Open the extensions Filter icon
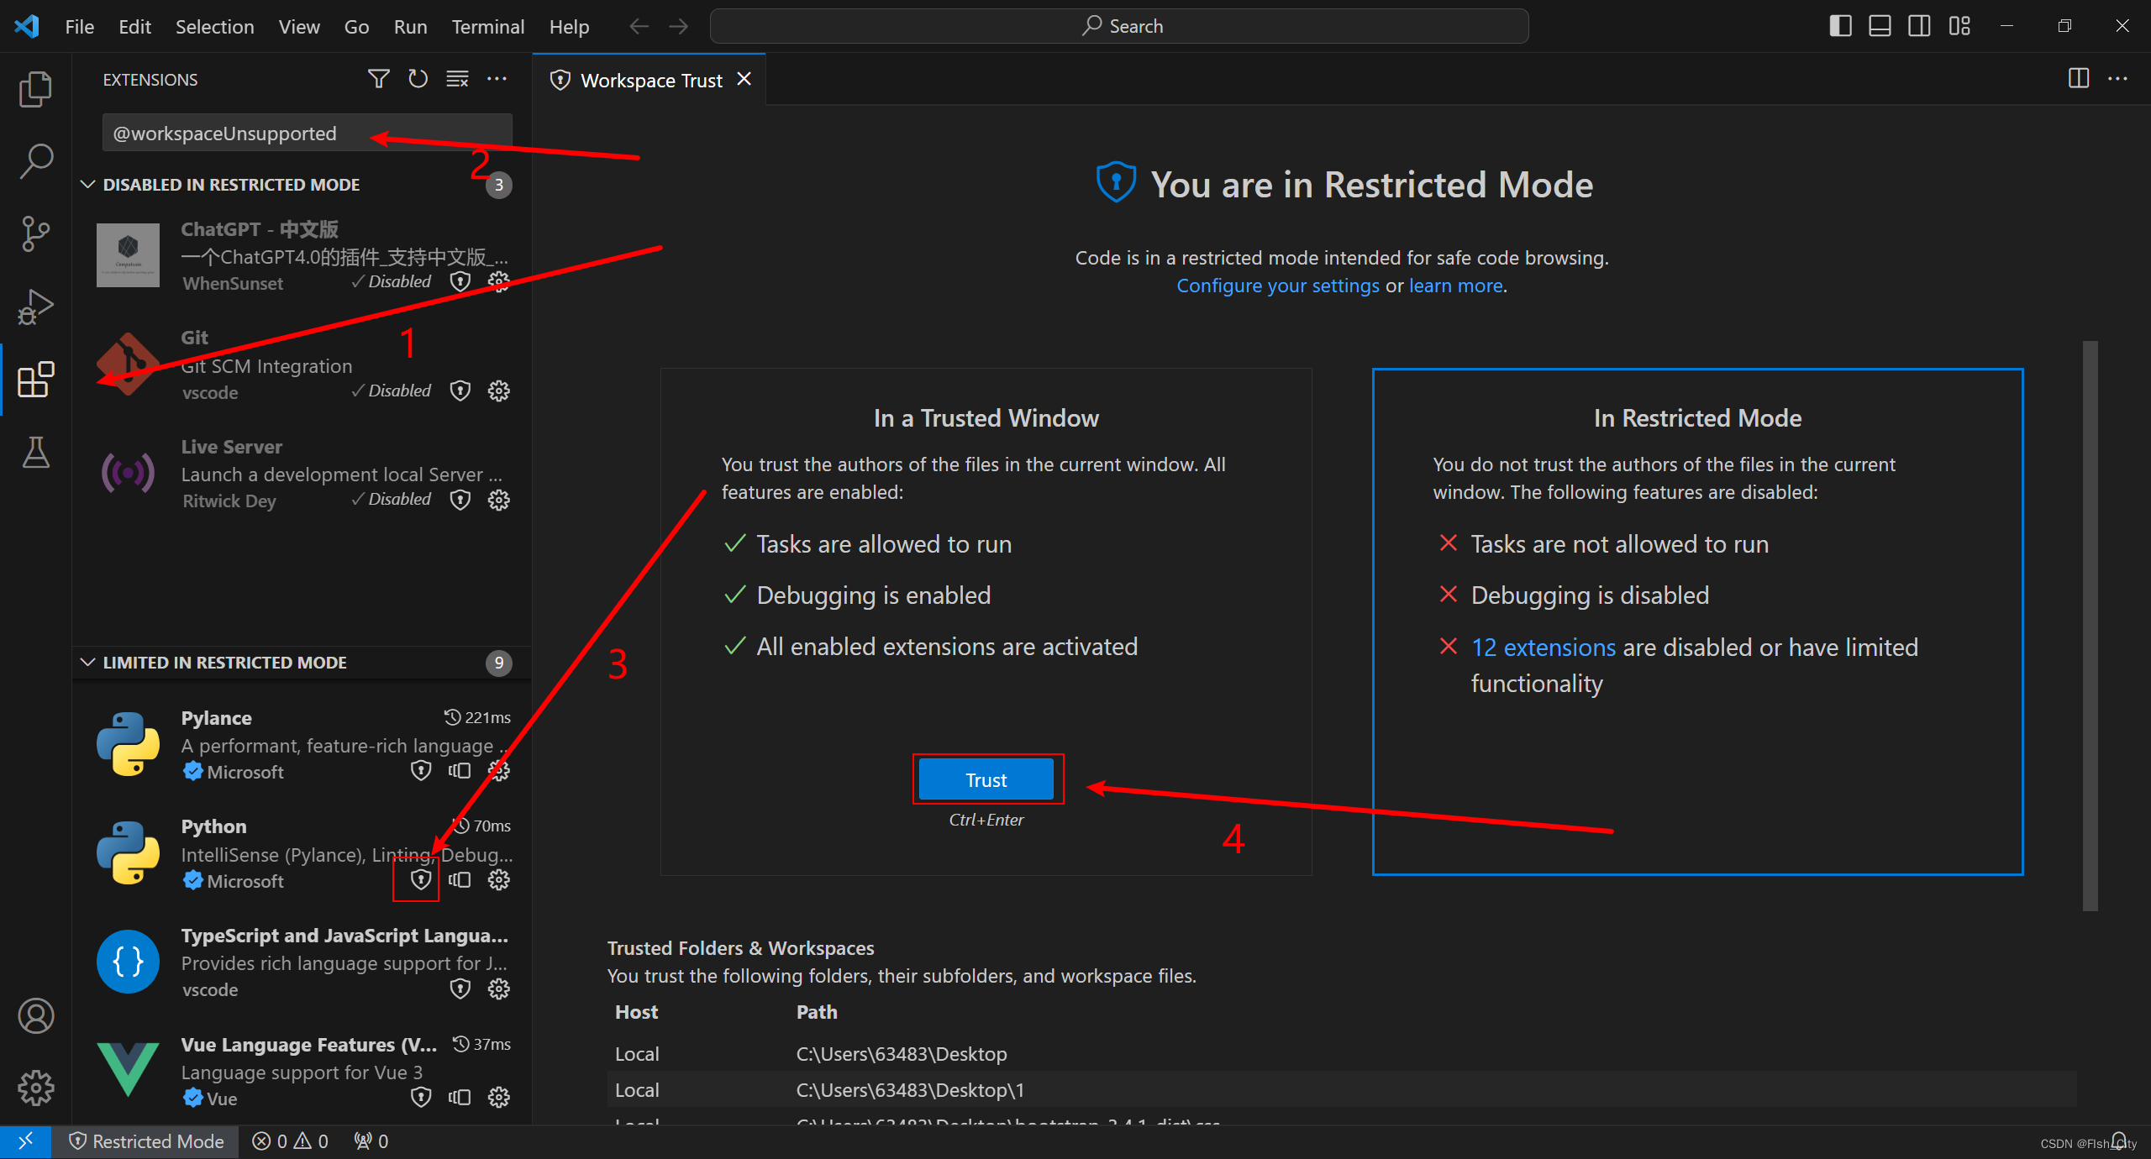2151x1159 pixels. tap(378, 78)
